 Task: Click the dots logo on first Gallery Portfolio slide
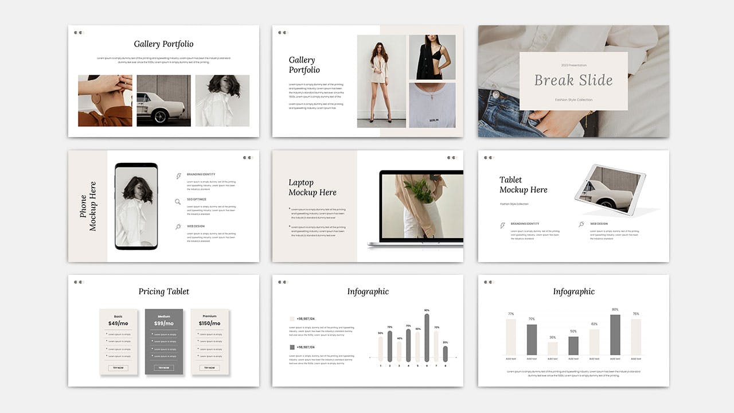79,33
